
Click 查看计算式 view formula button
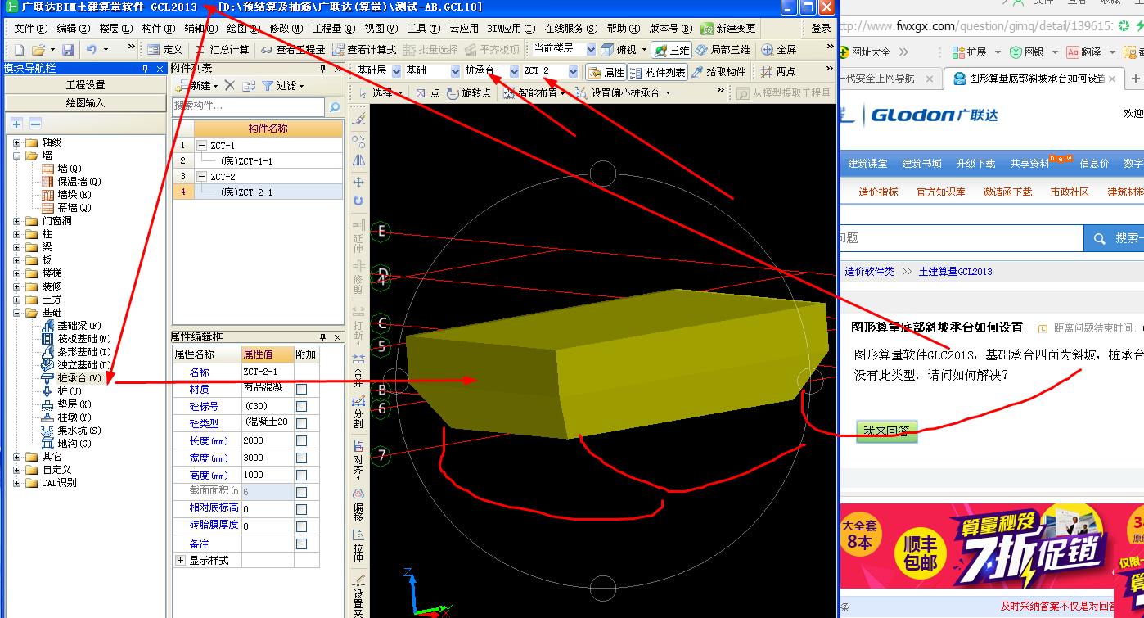coord(364,50)
